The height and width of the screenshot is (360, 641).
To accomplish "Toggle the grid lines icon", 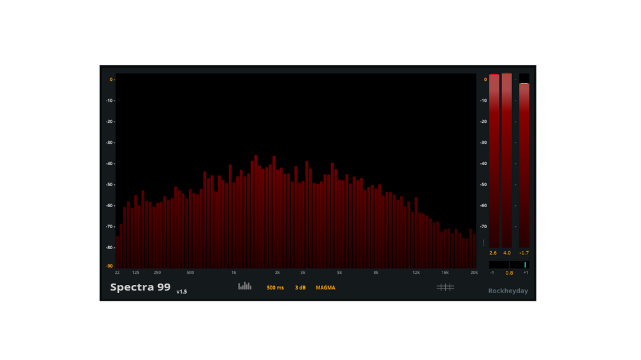I will [445, 287].
